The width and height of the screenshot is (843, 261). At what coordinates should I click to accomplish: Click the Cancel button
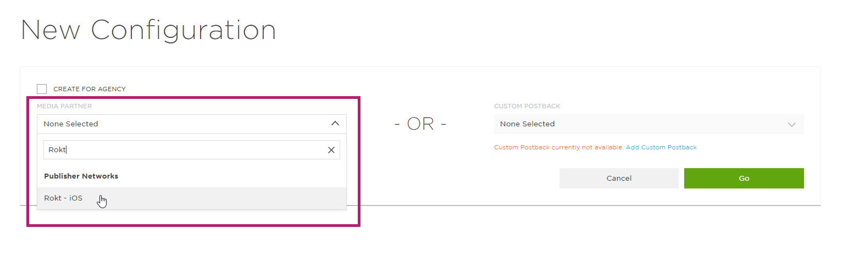point(619,179)
